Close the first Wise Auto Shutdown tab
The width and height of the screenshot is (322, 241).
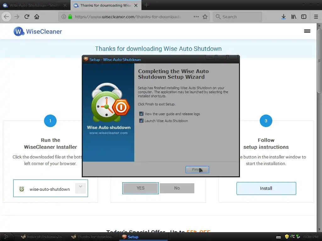click(65, 5)
